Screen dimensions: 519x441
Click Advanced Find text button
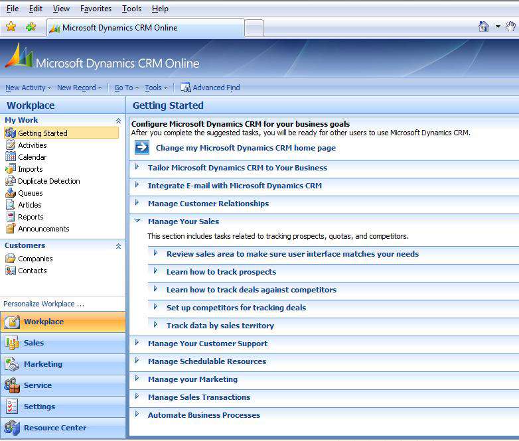[x=216, y=88]
